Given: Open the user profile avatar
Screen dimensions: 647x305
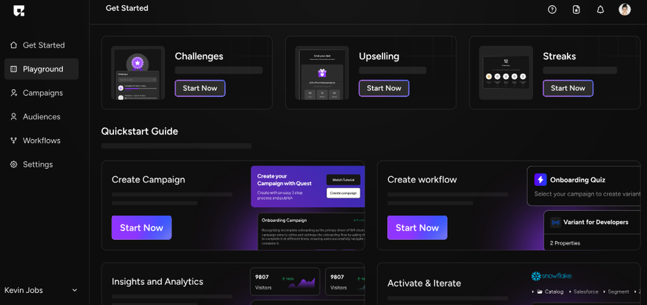Looking at the screenshot, I should click(625, 10).
